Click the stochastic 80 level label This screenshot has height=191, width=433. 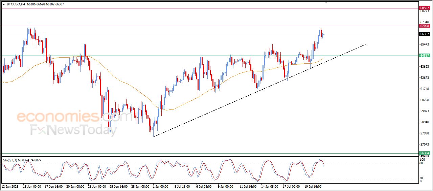click(421, 163)
